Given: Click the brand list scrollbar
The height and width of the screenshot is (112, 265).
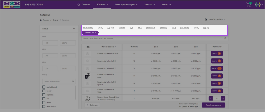Looking at the screenshot, I should (75, 93).
